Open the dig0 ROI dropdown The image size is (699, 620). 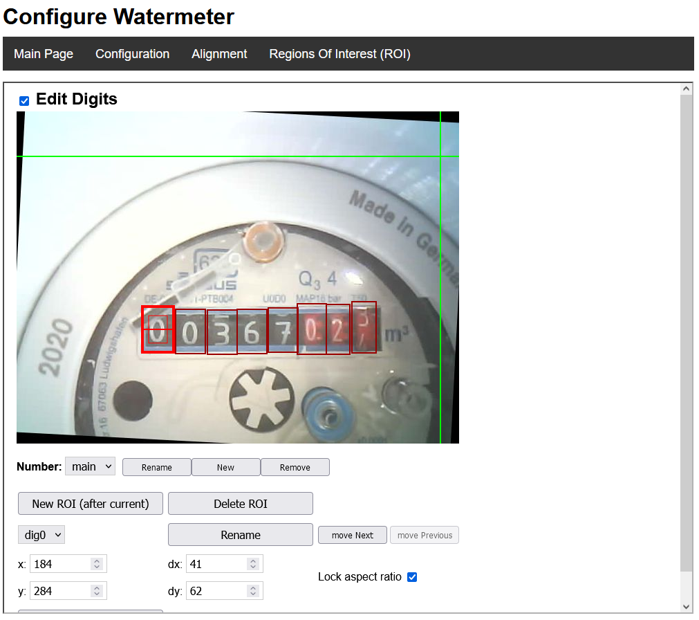tap(41, 535)
